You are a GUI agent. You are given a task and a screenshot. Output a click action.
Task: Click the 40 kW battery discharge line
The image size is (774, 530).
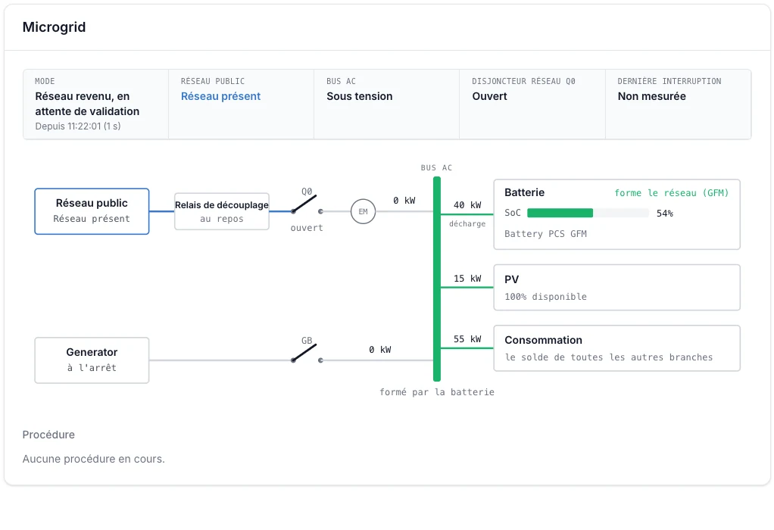467,214
